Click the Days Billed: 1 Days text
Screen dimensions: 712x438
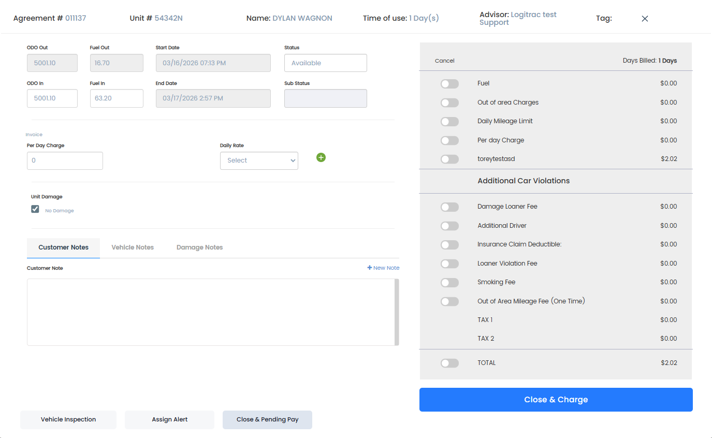[x=650, y=61]
